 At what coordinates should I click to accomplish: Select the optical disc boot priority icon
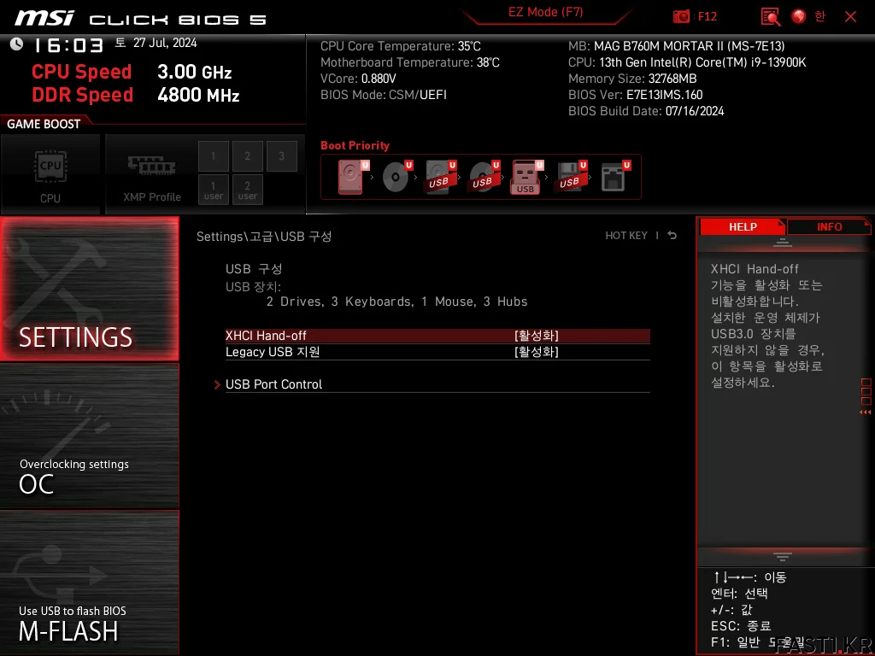[x=396, y=176]
